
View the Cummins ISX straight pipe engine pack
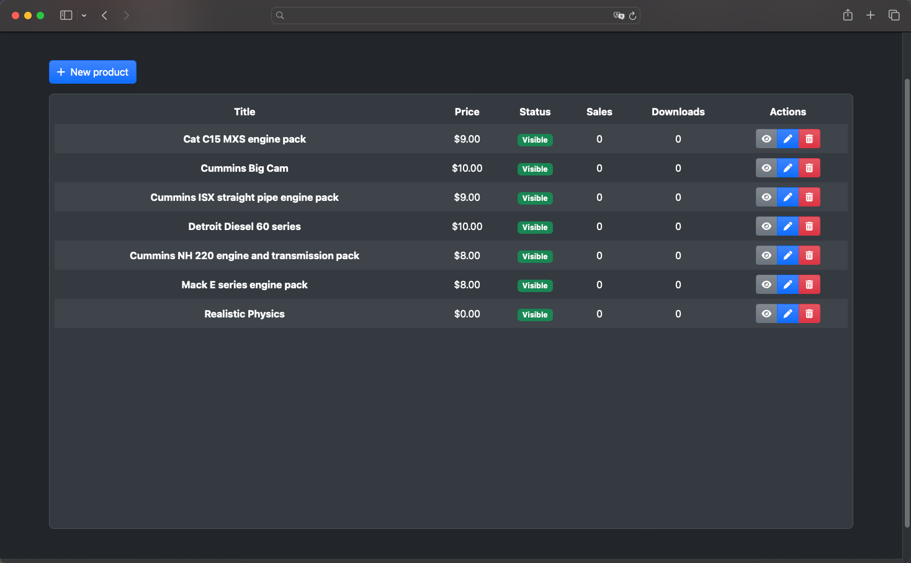766,197
